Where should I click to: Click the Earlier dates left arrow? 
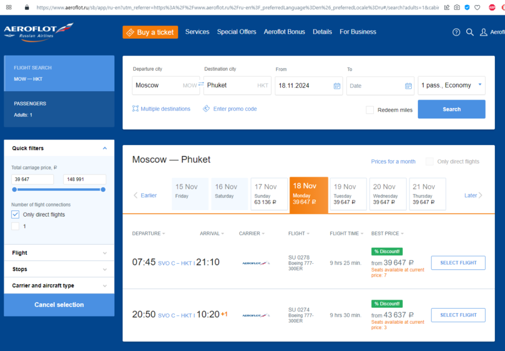click(135, 195)
